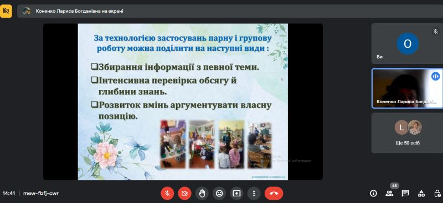Viewport: 443px width, 203px height.
Task: Show the participants list with 48 badge
Action: point(389,193)
